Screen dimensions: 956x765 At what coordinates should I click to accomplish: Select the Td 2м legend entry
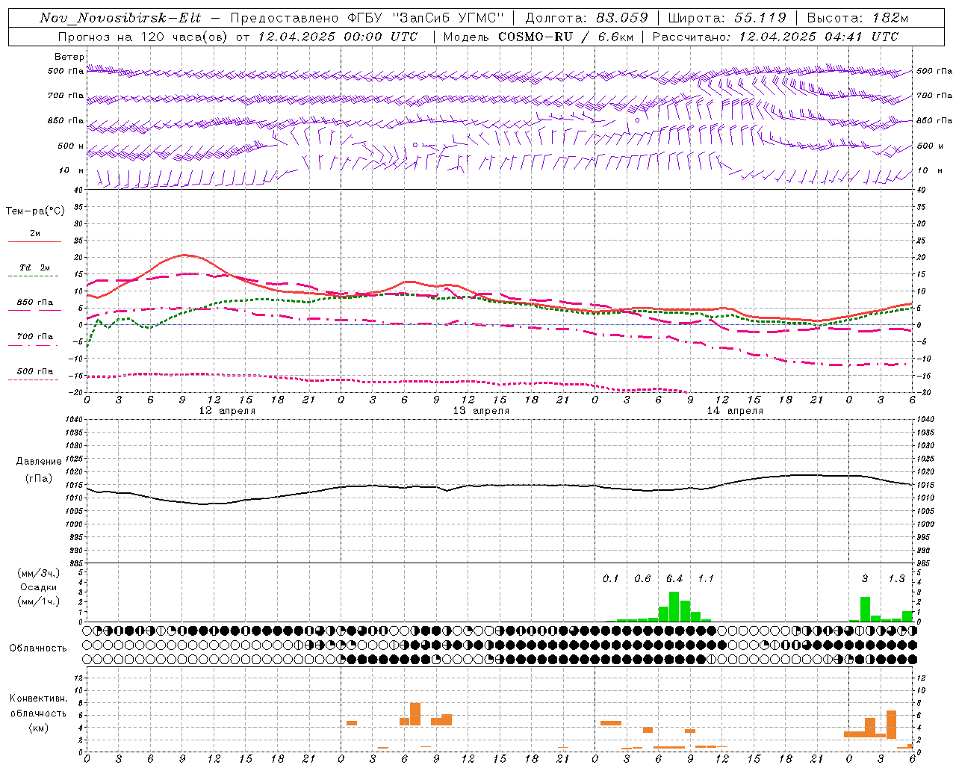click(x=34, y=267)
